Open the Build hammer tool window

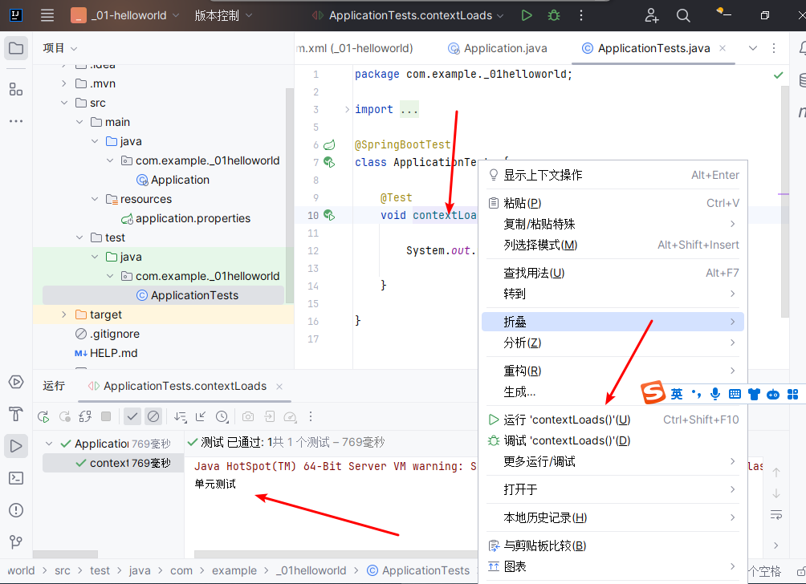tap(16, 414)
